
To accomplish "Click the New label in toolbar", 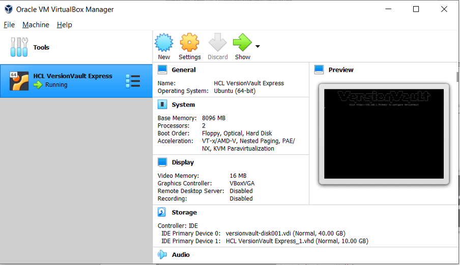I will tap(164, 57).
